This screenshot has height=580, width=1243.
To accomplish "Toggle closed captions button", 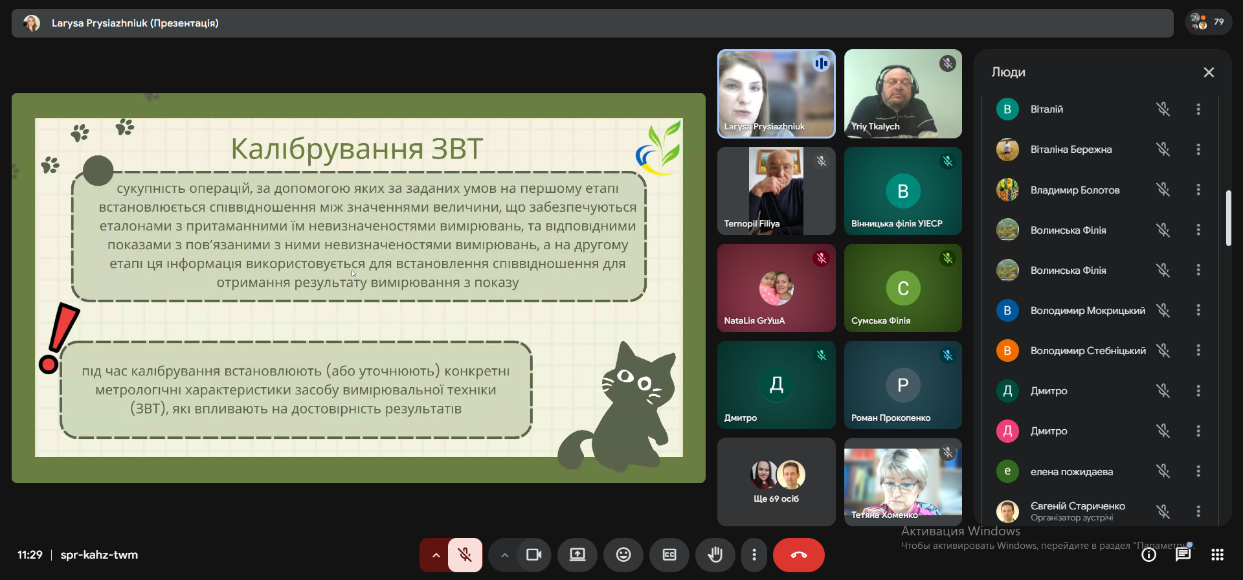I will pos(669,555).
